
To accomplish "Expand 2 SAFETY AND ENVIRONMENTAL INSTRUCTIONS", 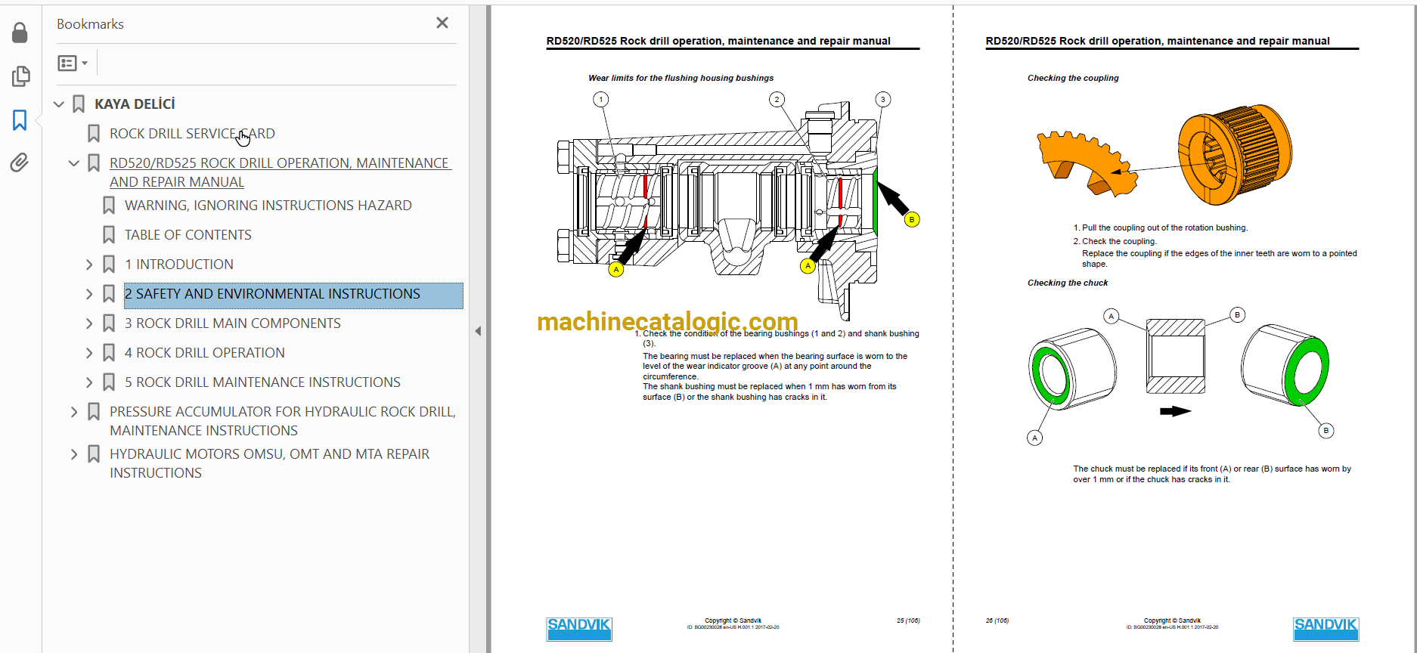I will (x=89, y=294).
